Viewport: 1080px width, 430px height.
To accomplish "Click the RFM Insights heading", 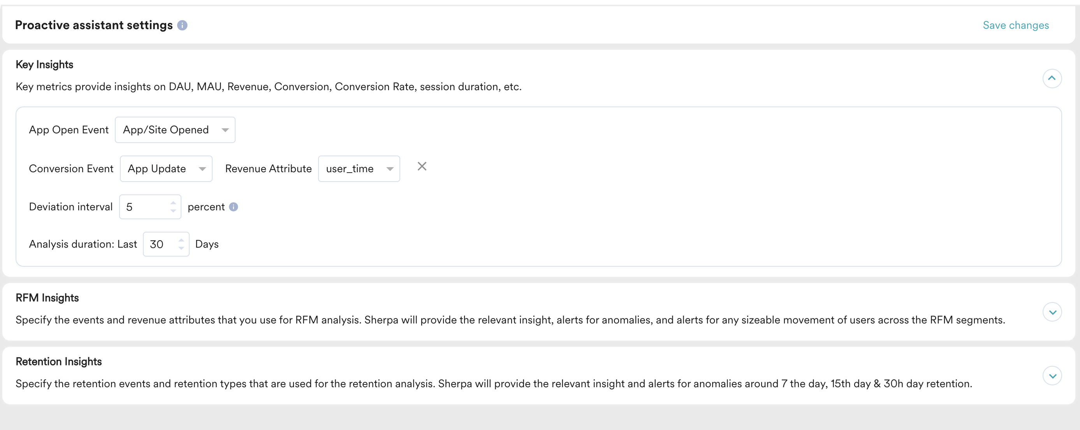I will 47,298.
